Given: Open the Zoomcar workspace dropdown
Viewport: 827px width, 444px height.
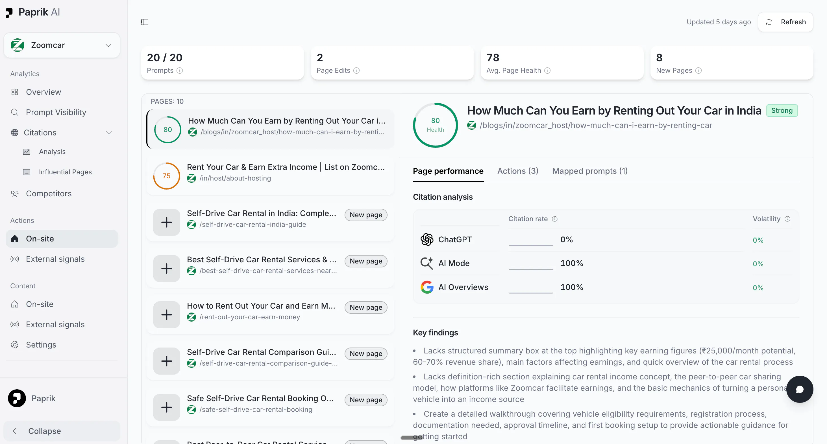Looking at the screenshot, I should (x=62, y=45).
